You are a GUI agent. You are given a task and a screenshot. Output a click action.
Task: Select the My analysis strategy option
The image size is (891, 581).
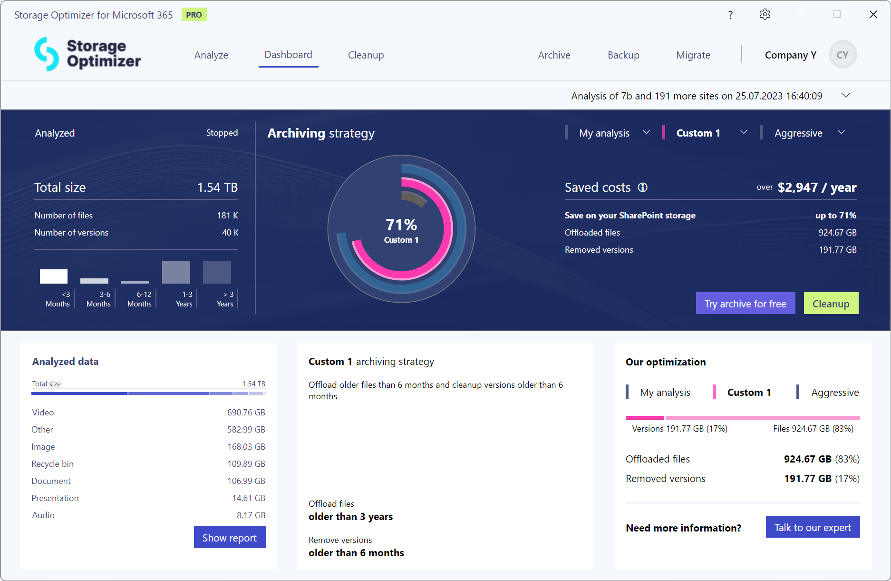604,133
